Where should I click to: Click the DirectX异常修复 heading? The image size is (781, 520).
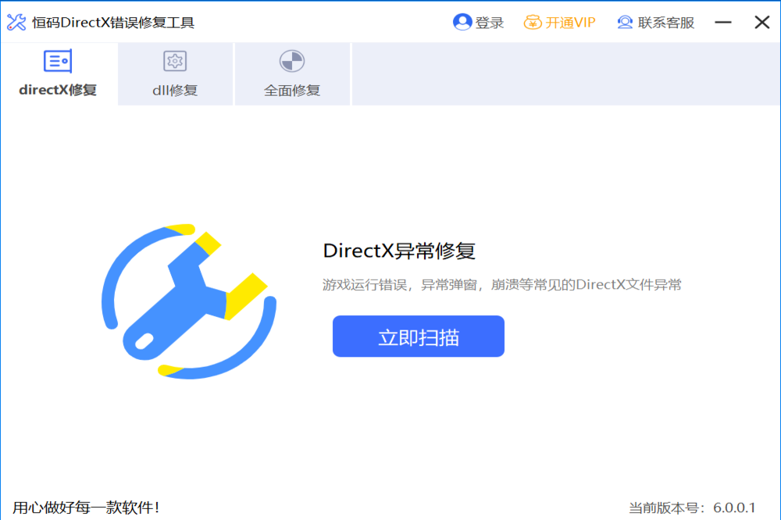click(x=399, y=251)
